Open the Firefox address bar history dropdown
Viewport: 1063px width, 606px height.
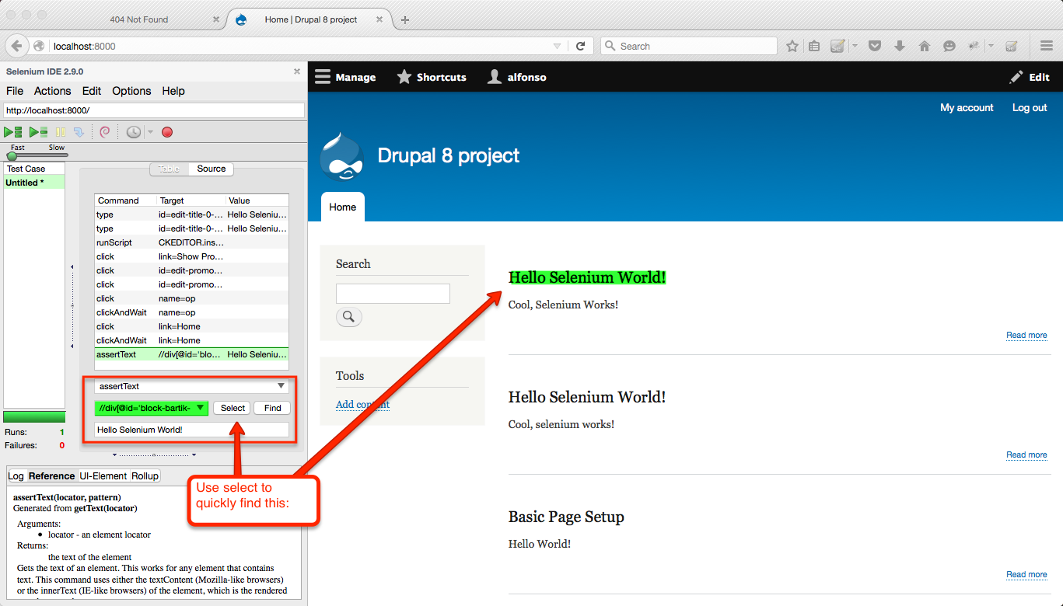click(557, 46)
